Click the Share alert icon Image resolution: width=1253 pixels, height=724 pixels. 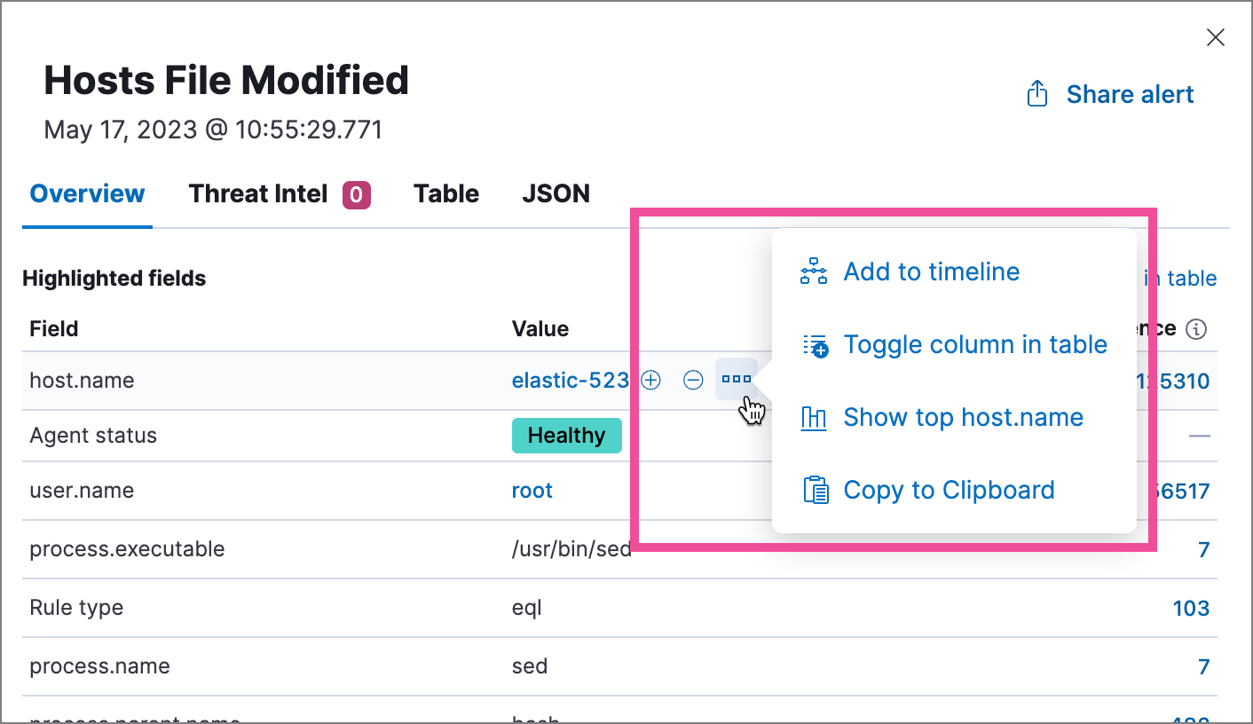[x=1037, y=94]
